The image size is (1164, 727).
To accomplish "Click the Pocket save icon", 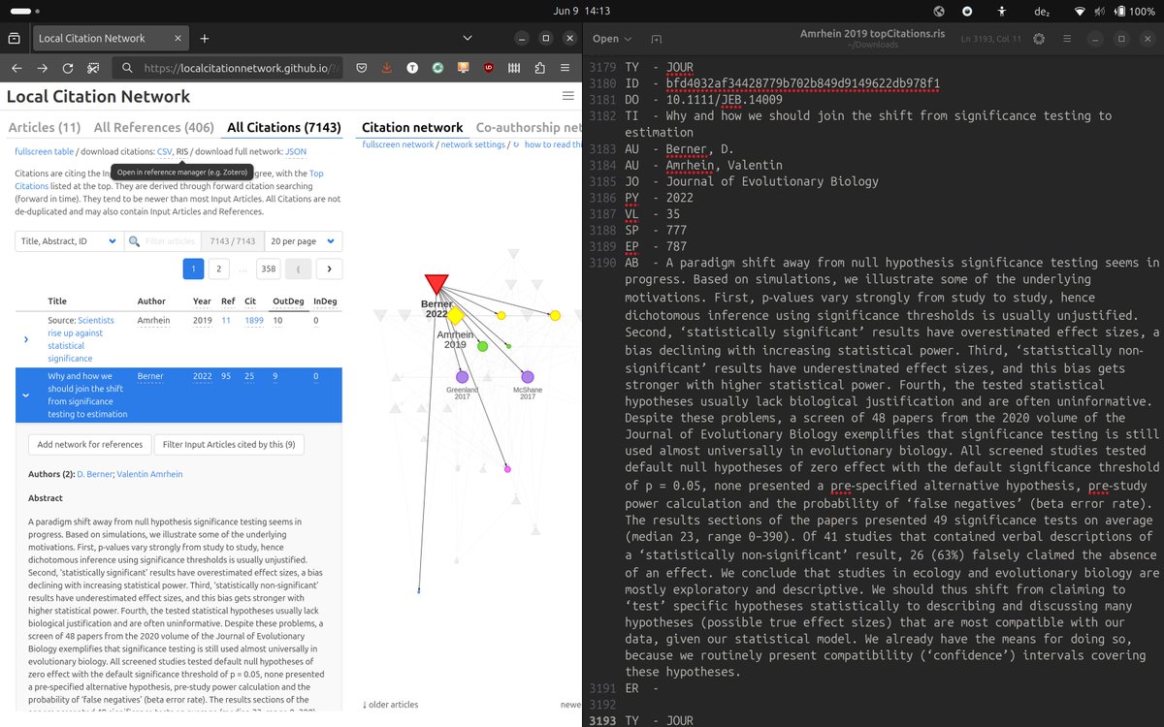I will point(361,69).
